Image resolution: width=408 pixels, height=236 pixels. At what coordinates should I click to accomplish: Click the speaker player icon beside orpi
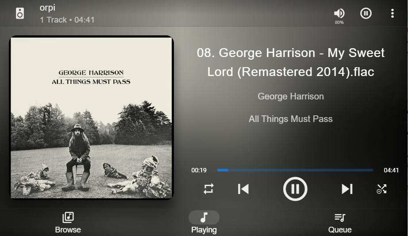(20, 13)
